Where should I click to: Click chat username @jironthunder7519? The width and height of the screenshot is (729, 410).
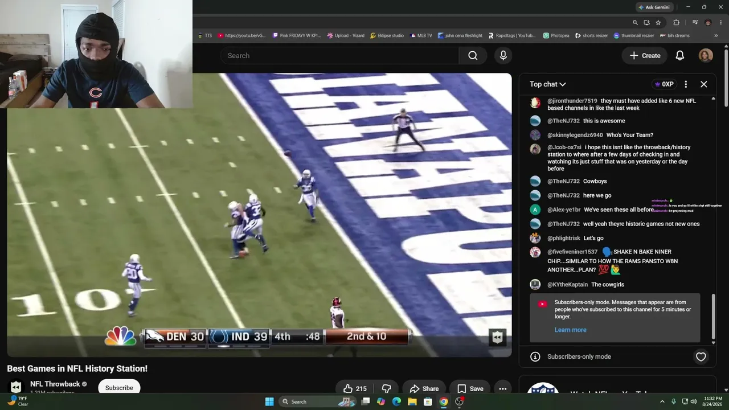pos(572,101)
